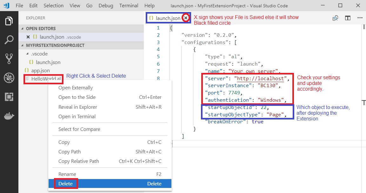Open the Source Control view icon

coord(9,59)
